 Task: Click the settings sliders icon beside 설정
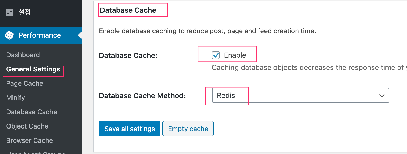(9, 12)
